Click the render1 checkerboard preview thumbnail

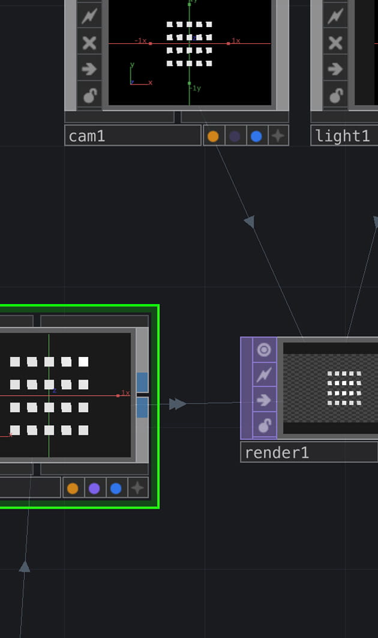pos(330,387)
